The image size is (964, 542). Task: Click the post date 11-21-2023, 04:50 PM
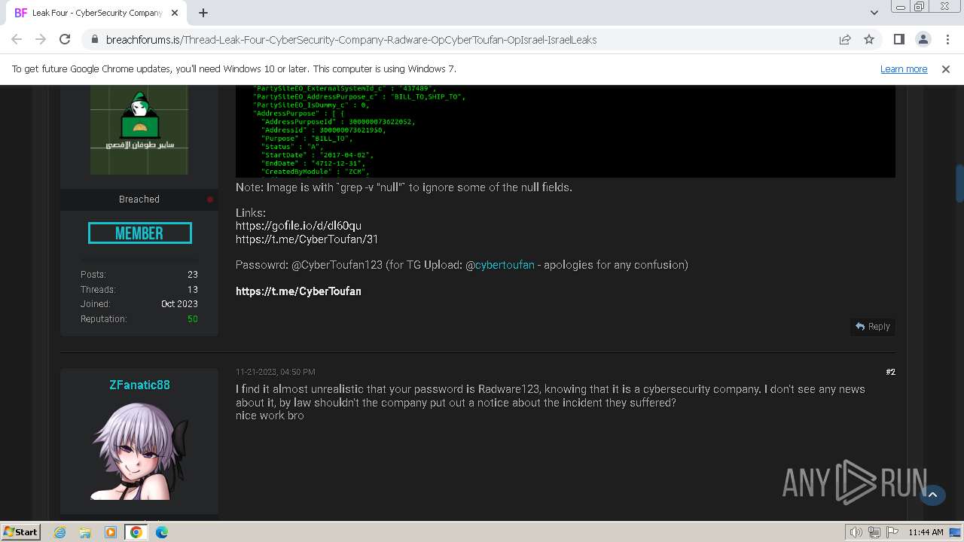coord(276,372)
